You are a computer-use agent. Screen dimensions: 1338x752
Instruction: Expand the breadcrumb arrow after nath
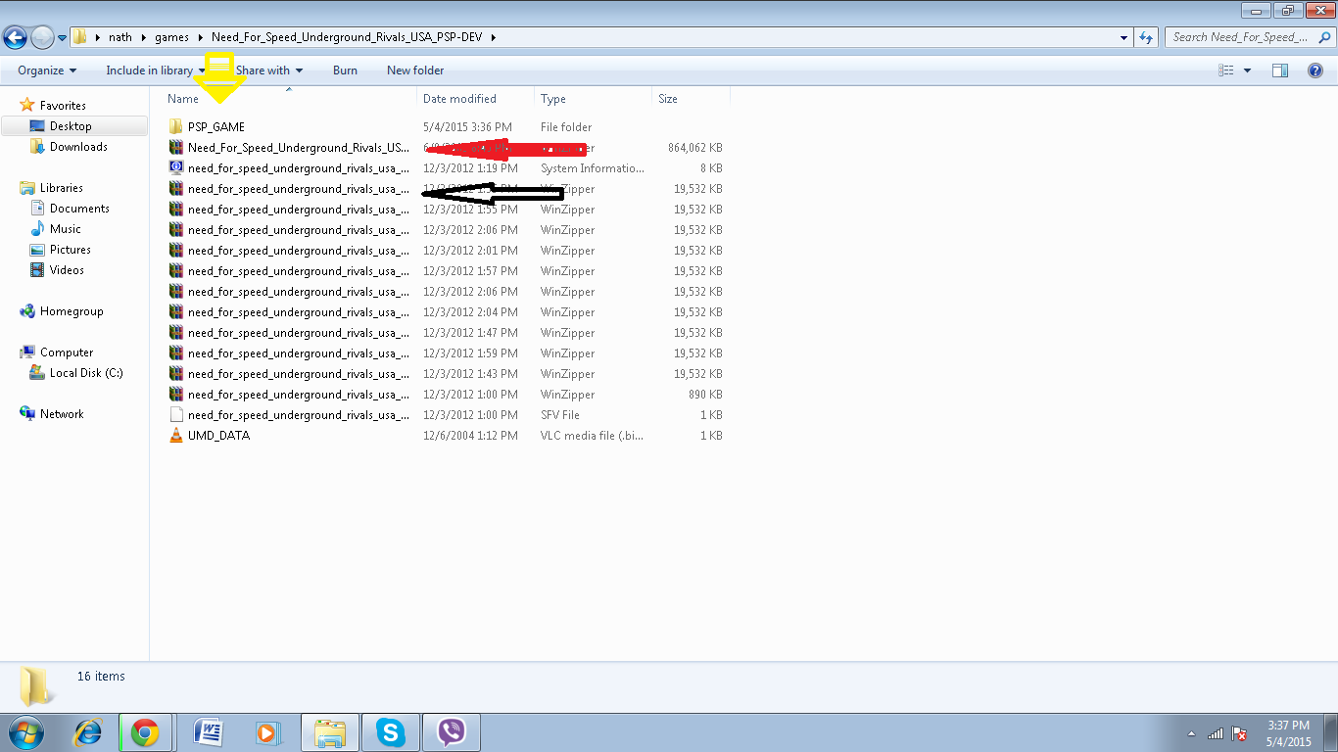coord(145,37)
